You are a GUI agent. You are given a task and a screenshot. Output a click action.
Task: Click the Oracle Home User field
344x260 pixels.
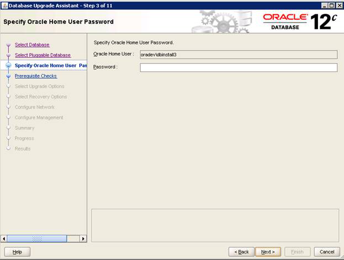coord(238,55)
